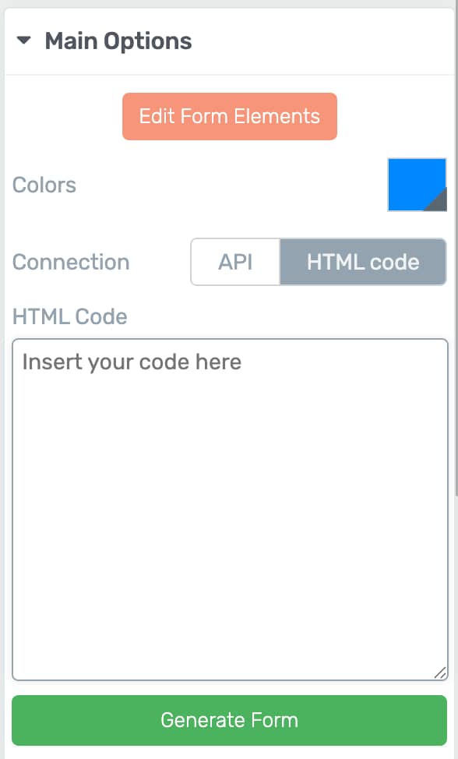The image size is (458, 759).
Task: Click the words Edit Form Elements
Action: [230, 117]
